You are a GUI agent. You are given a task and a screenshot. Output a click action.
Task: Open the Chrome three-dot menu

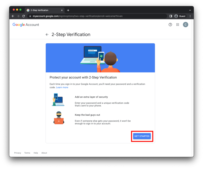point(190,16)
